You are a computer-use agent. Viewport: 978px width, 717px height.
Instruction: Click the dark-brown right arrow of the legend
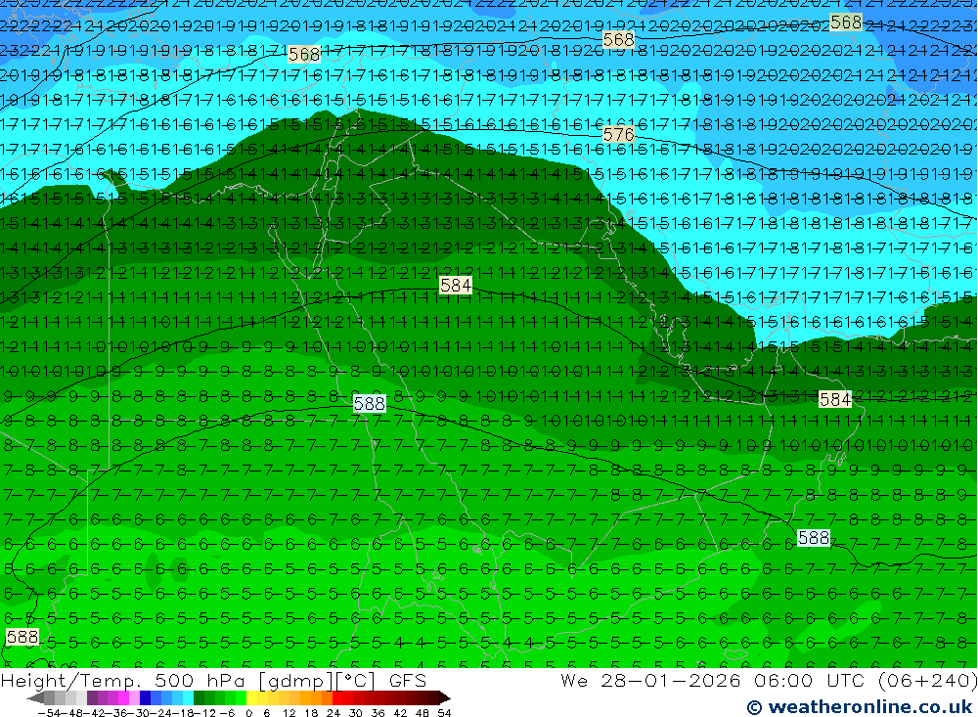coord(445,697)
